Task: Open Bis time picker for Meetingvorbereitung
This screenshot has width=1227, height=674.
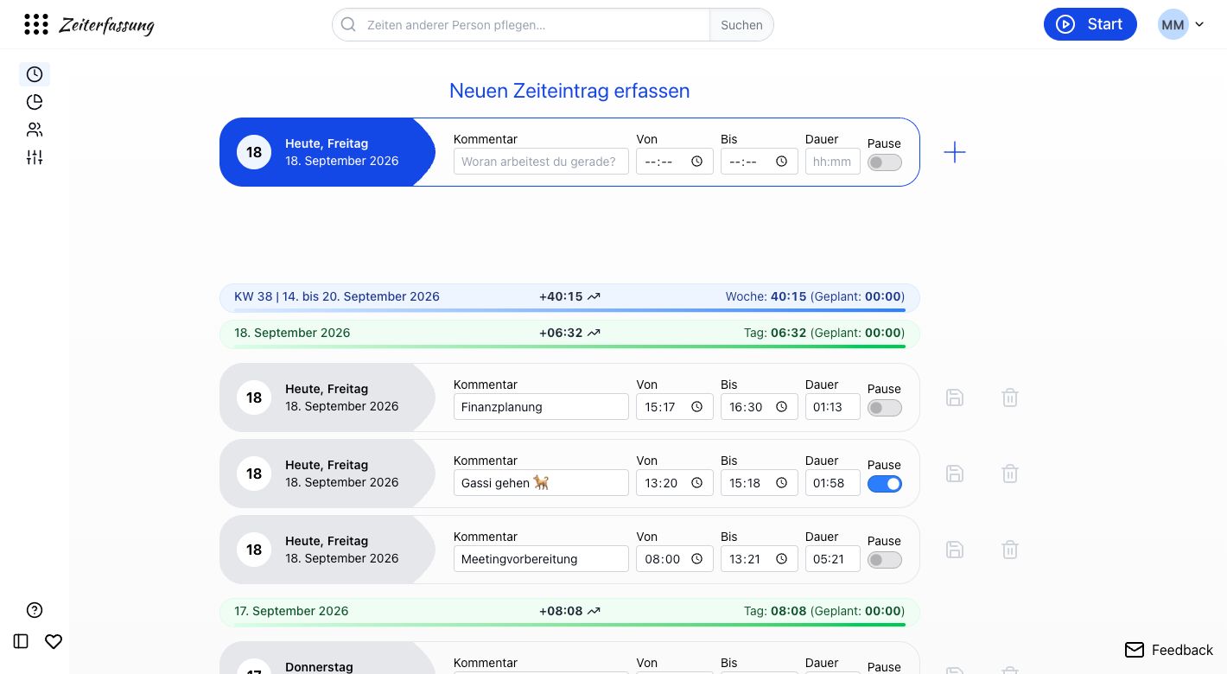Action: [x=782, y=559]
